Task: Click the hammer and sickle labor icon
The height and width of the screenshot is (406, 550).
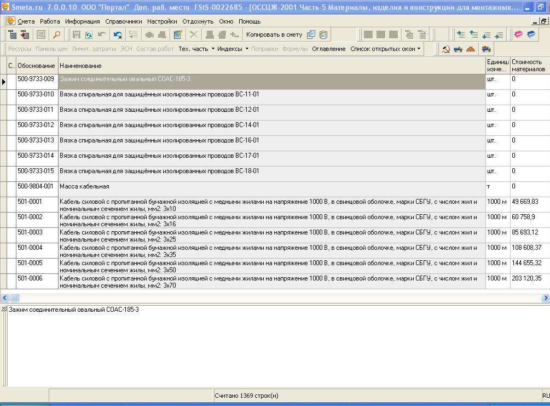Action: (445, 49)
